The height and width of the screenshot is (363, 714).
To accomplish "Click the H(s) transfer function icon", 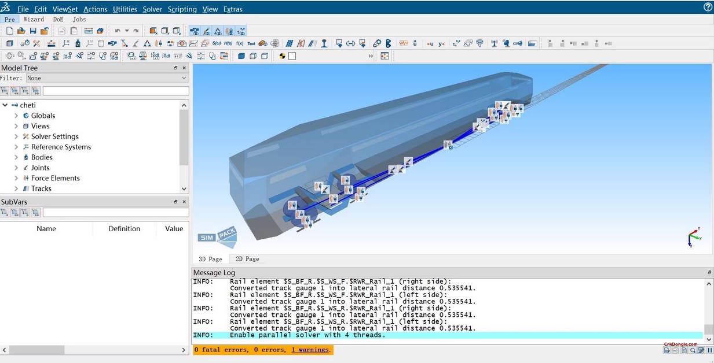I will click(x=228, y=43).
